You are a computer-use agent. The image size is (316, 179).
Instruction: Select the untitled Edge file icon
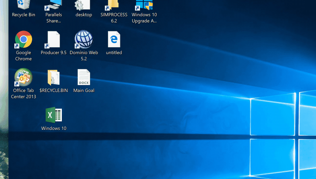pyautogui.click(x=114, y=39)
